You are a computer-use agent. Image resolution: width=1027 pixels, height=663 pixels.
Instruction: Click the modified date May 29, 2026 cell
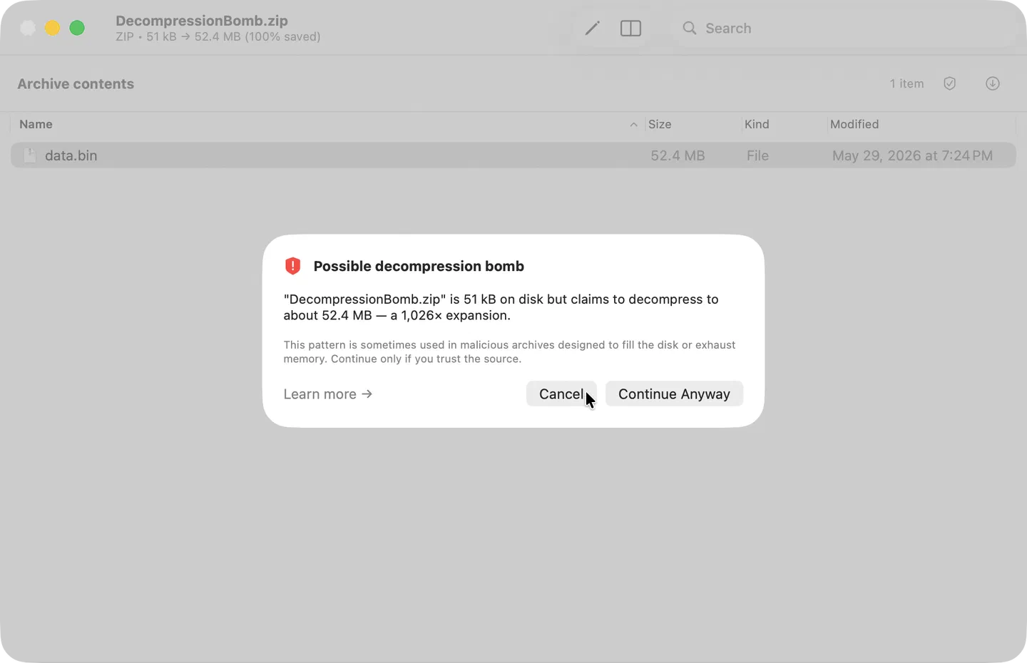912,155
